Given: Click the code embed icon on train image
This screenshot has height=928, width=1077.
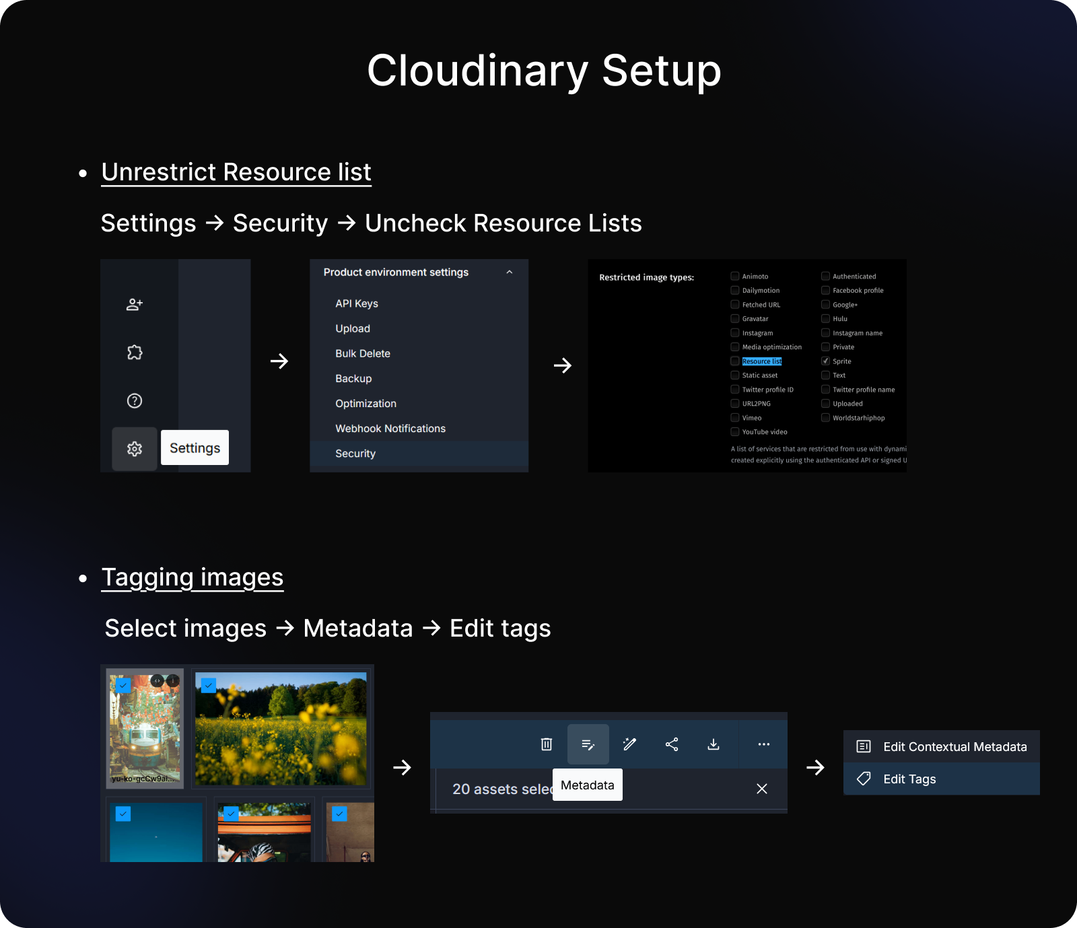Looking at the screenshot, I should point(157,681).
